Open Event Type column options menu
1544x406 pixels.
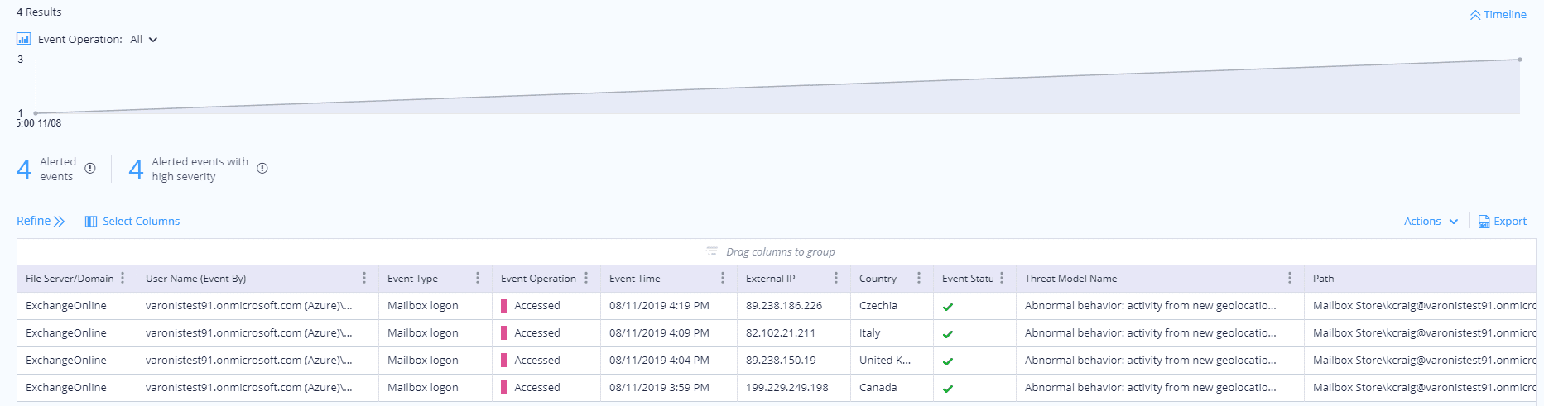coord(478,279)
